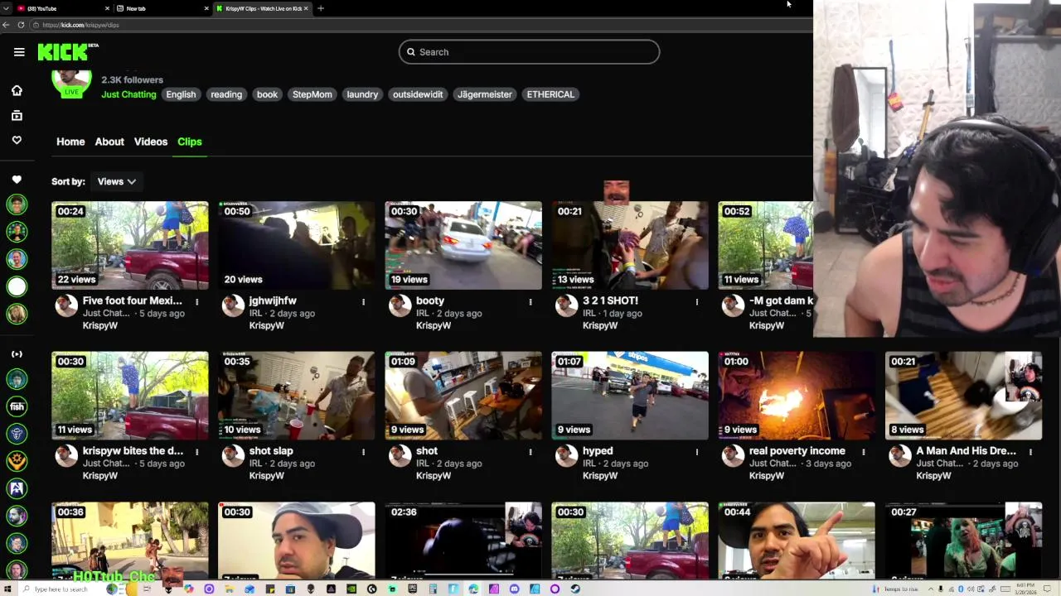Image resolution: width=1061 pixels, height=596 pixels.
Task: Switch to the Videos channel tab
Action: 151,142
